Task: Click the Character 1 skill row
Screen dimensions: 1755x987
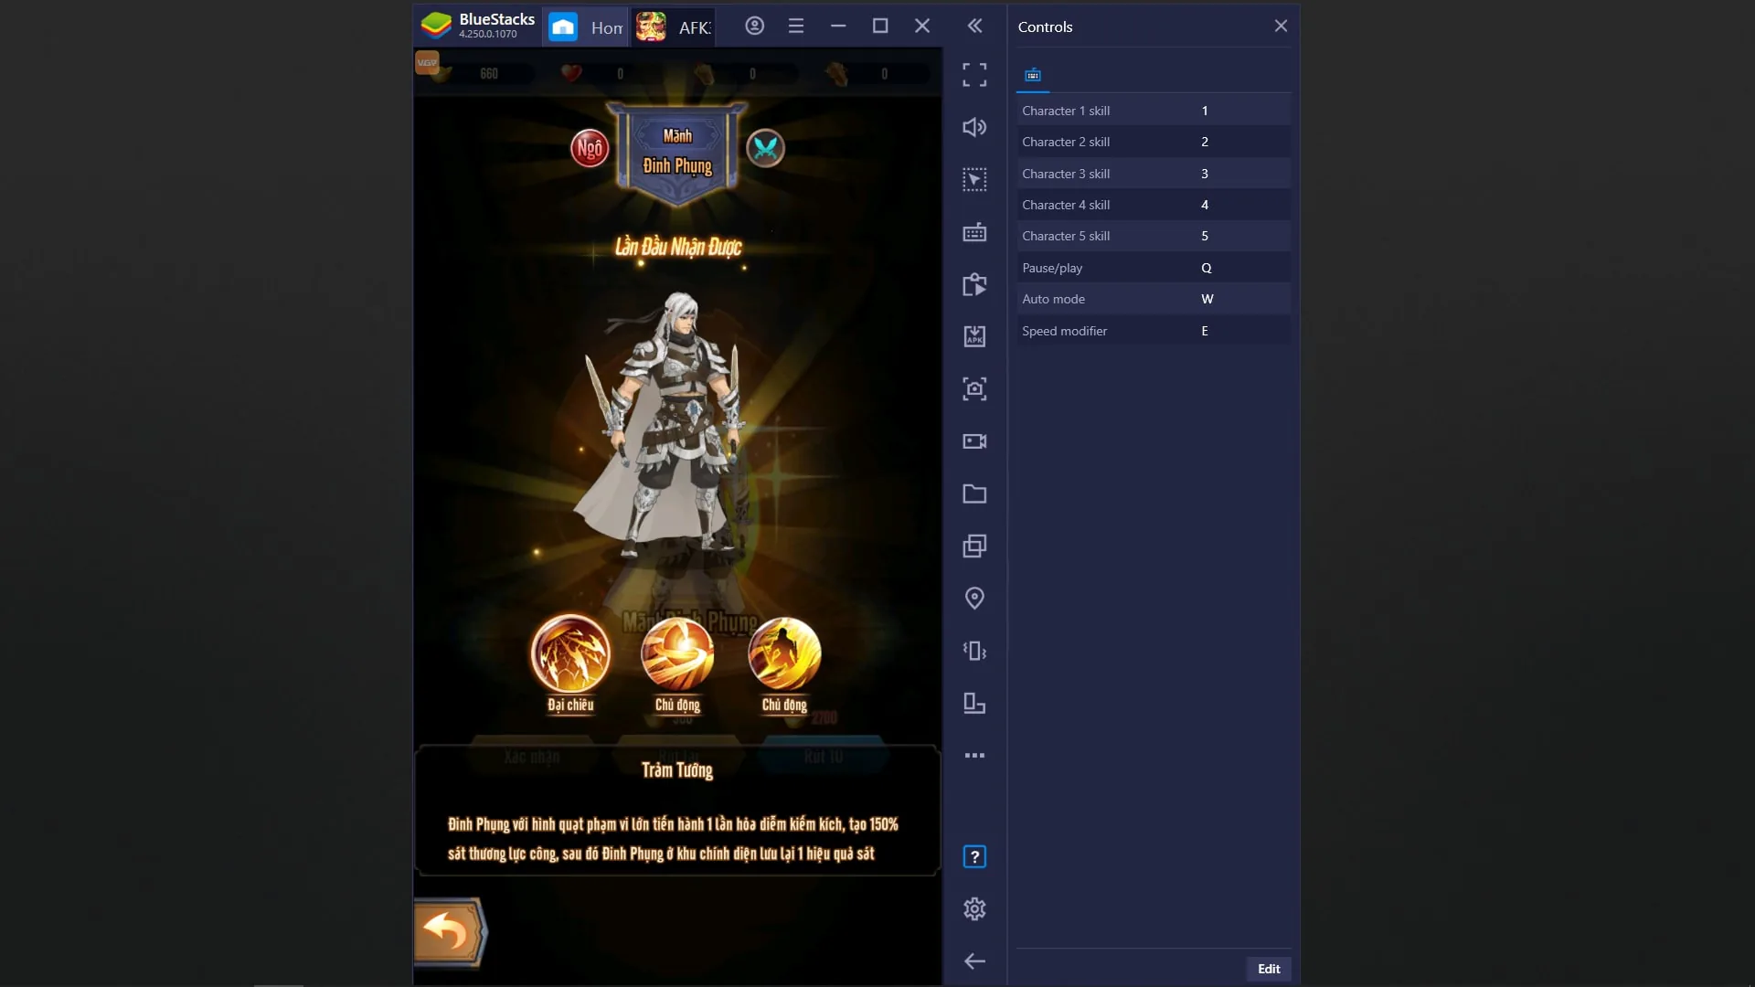Action: click(x=1154, y=111)
